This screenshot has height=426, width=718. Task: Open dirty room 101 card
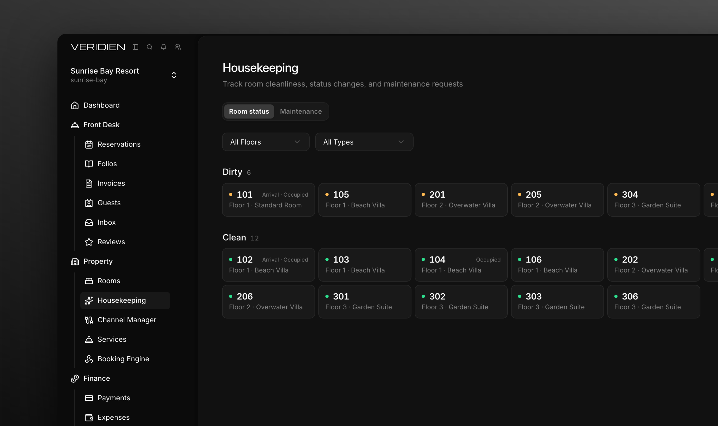point(268,200)
